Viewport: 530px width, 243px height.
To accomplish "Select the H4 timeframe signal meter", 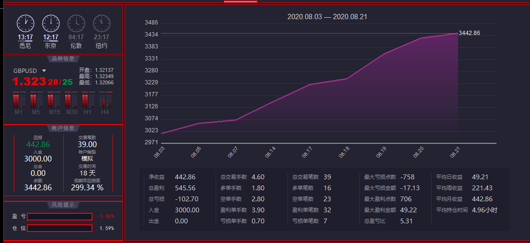I will click(105, 101).
